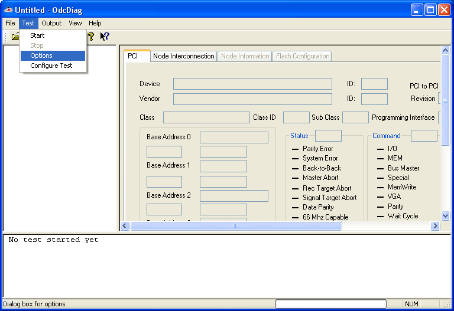454x311 pixels.
Task: Click the System Error status indicator
Action: (x=296, y=159)
